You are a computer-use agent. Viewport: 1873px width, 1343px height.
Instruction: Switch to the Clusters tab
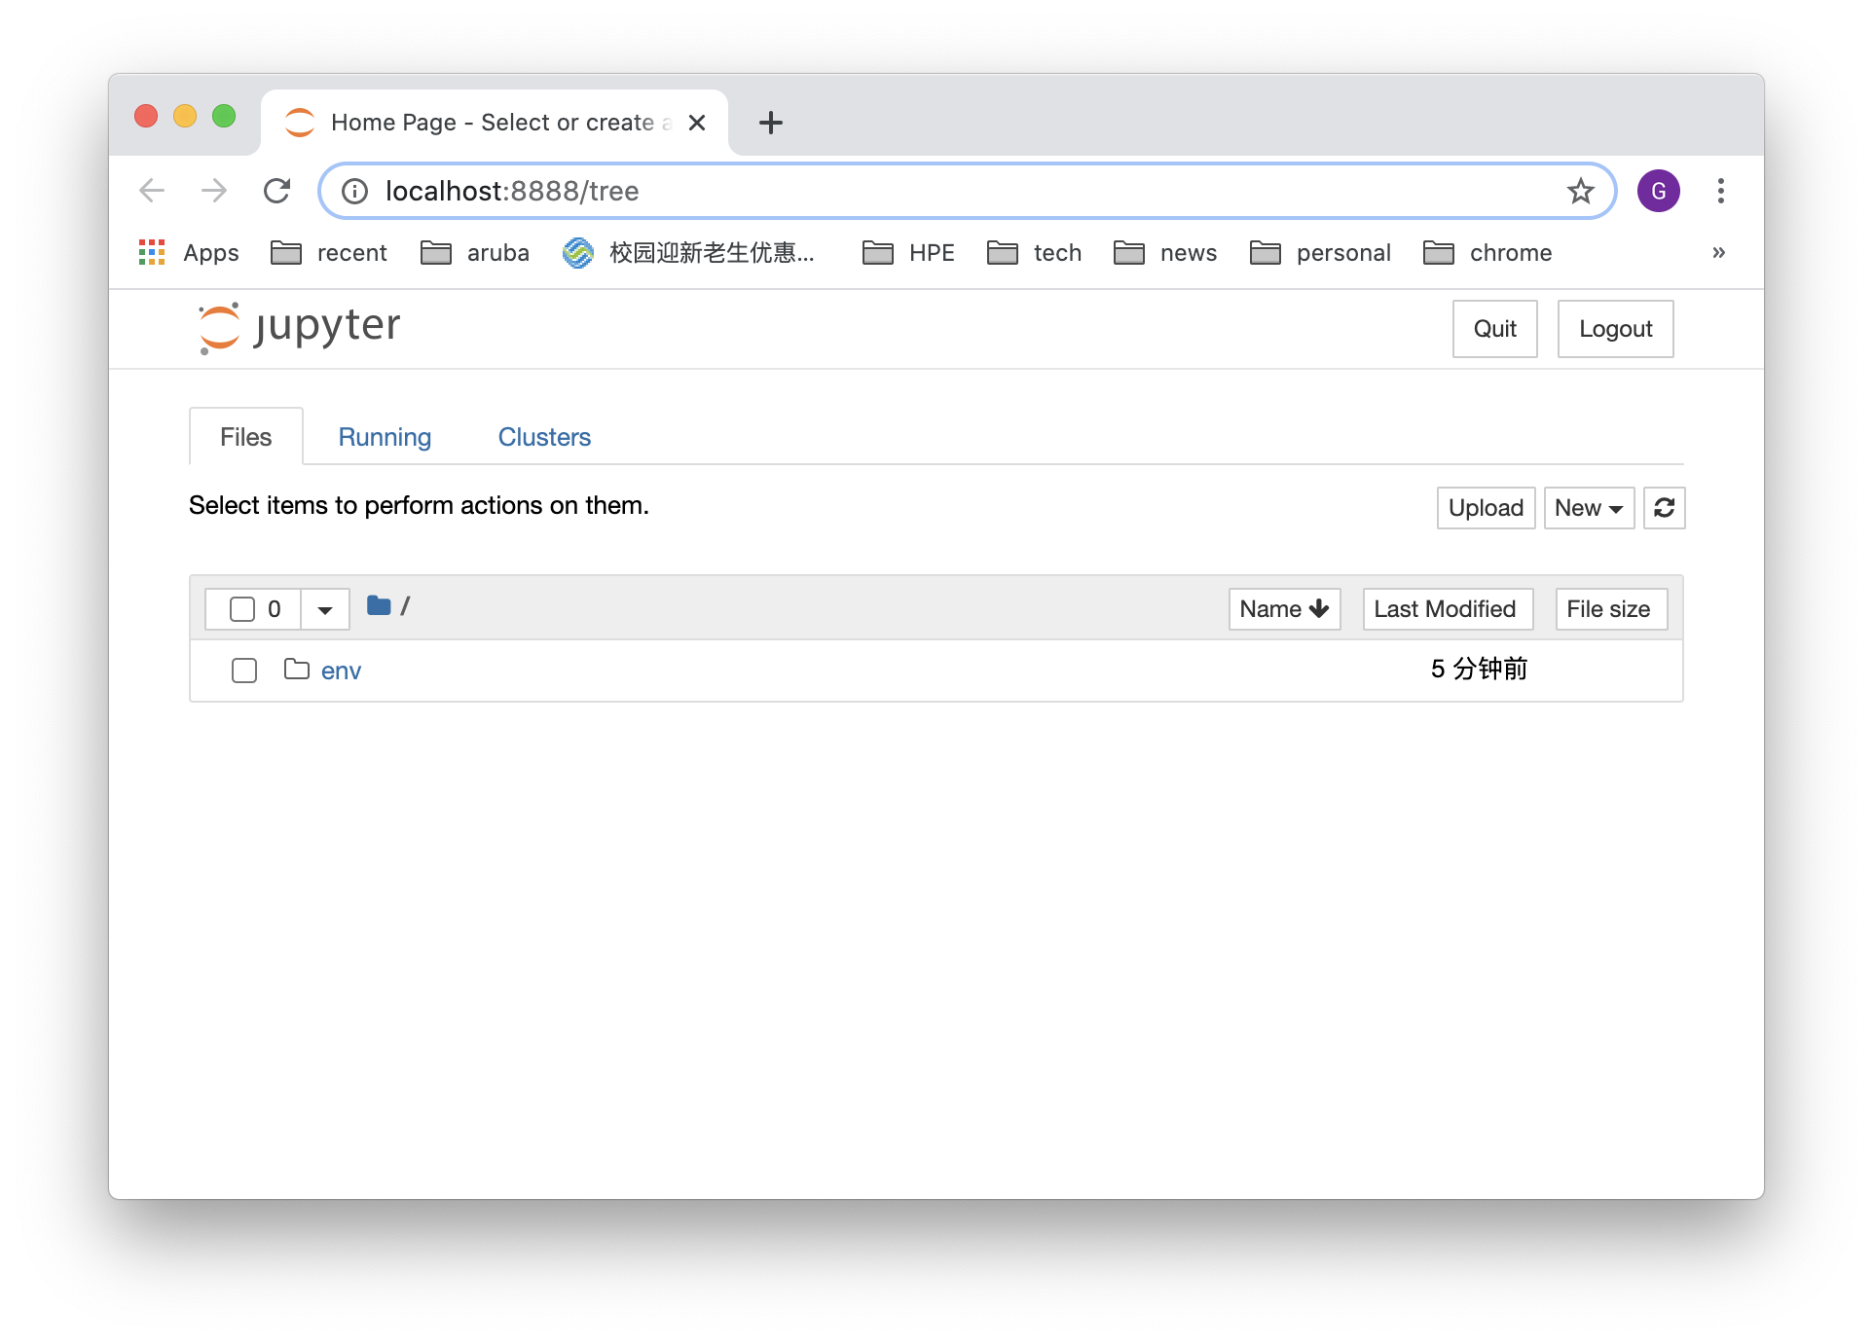pyautogui.click(x=544, y=436)
